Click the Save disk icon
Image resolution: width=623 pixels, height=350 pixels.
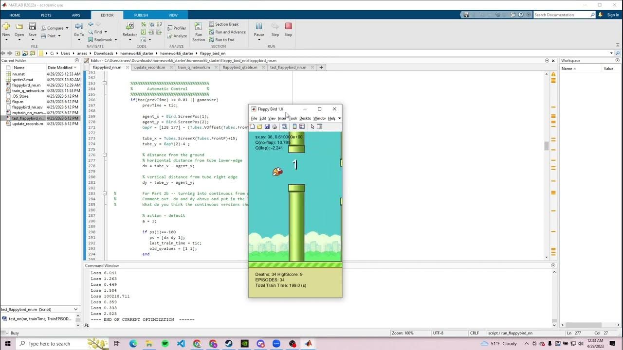[x=32, y=26]
